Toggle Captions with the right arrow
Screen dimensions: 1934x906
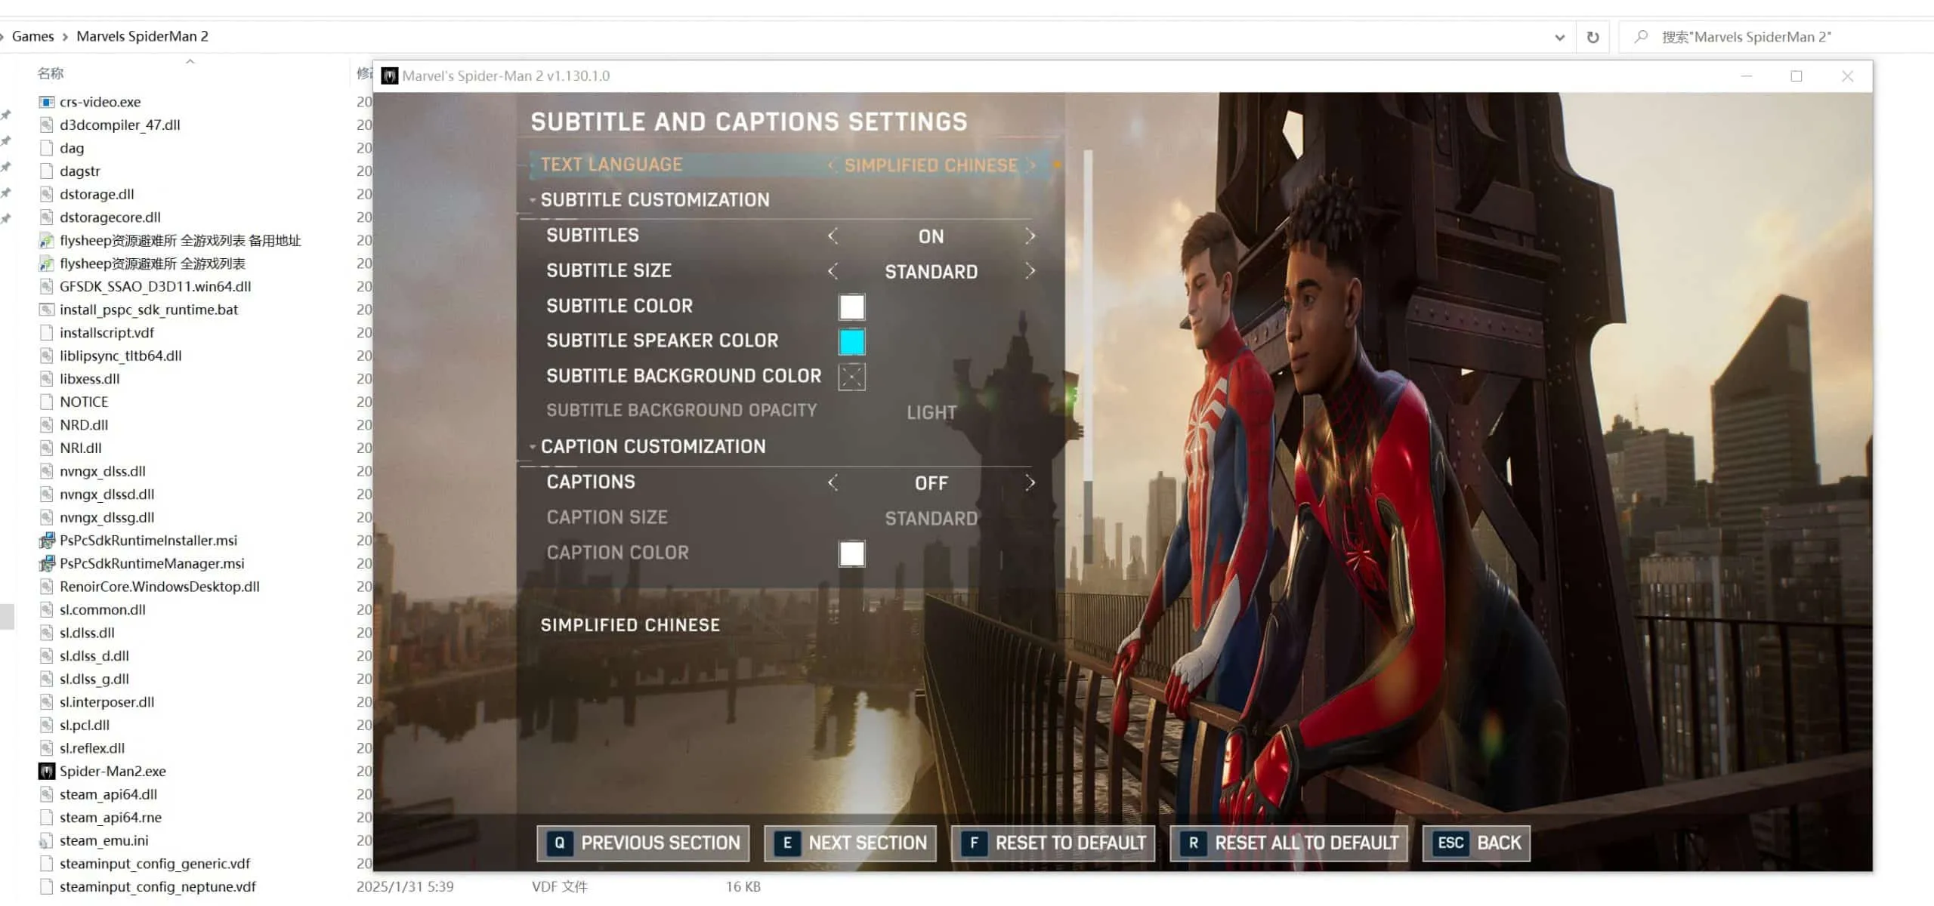(1030, 482)
